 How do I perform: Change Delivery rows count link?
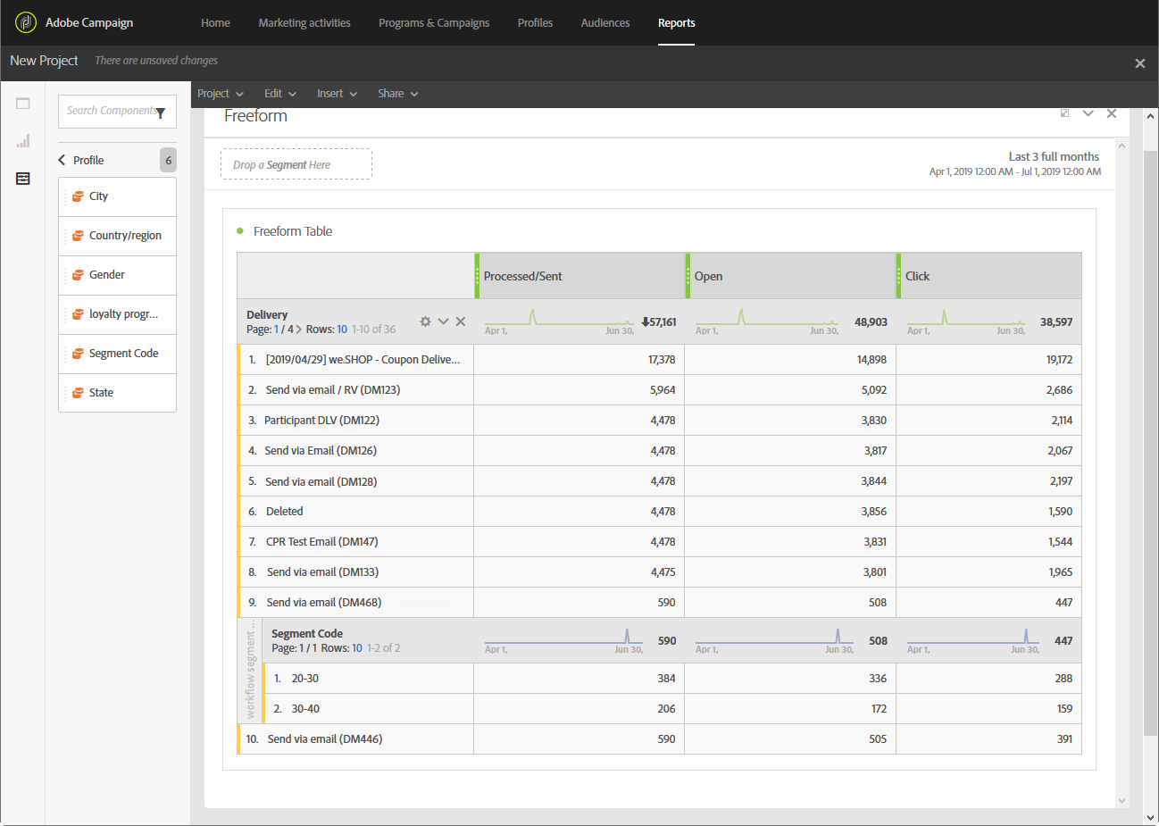coord(342,330)
